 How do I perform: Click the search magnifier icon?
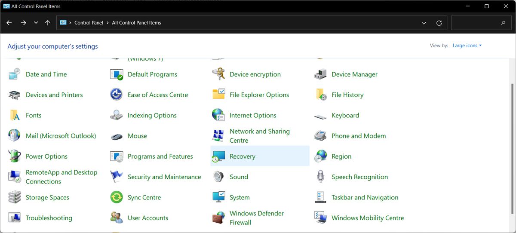click(503, 23)
